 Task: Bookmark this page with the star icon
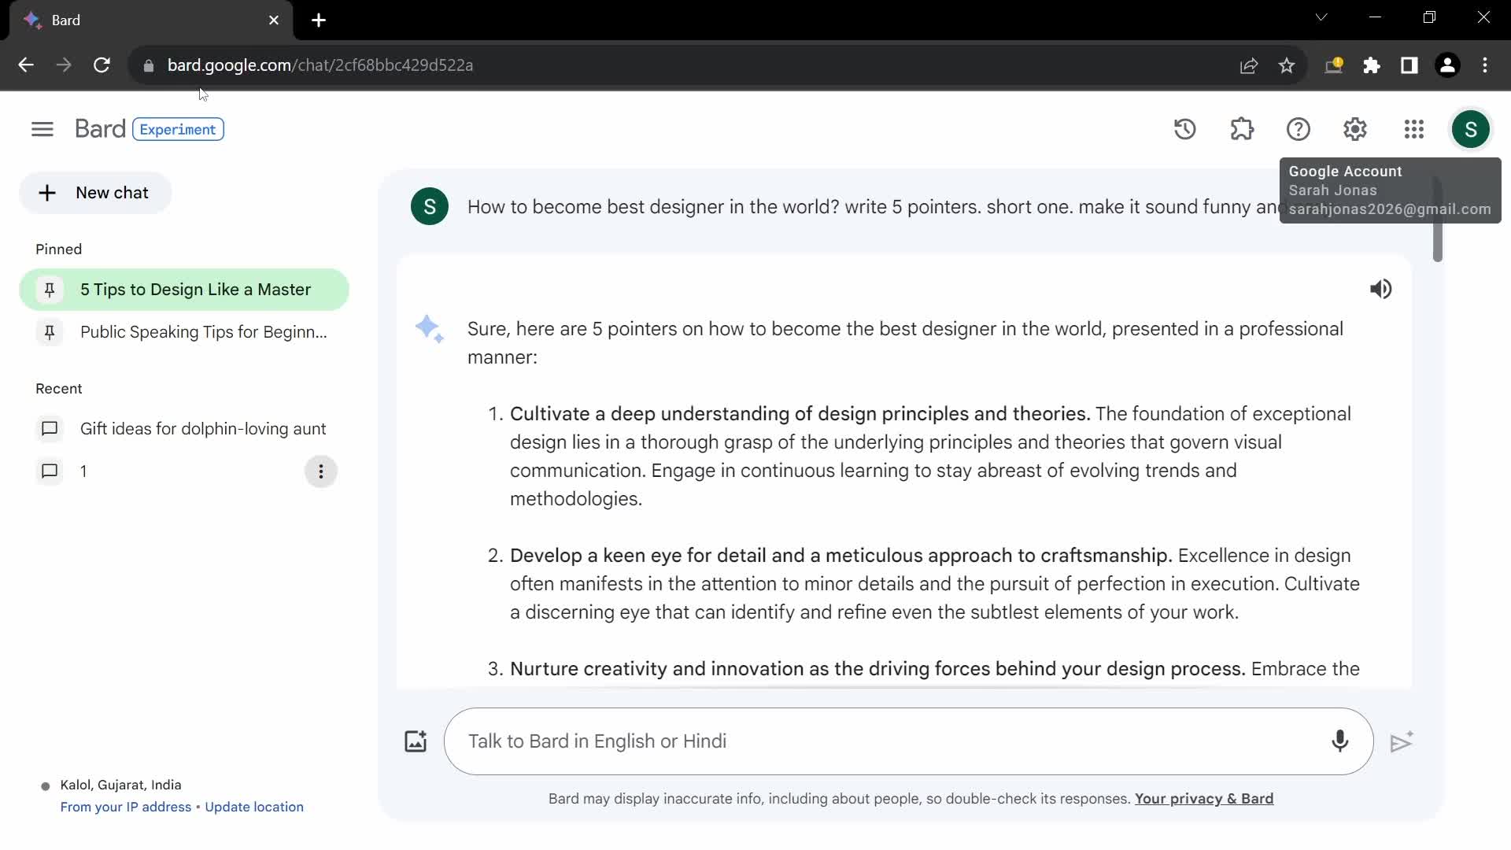[1287, 65]
